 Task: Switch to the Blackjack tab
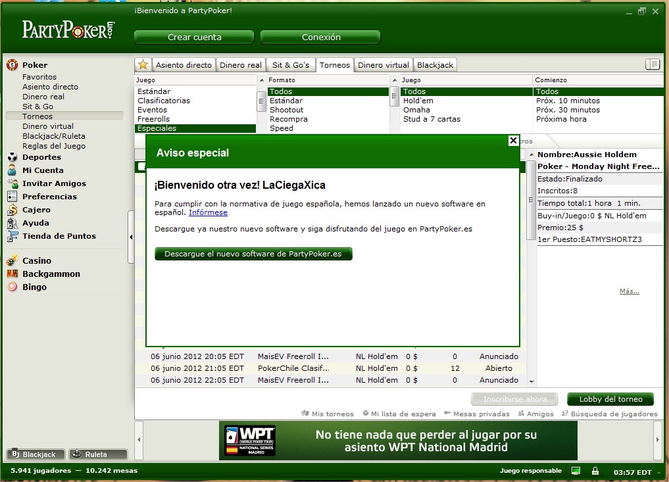[435, 65]
